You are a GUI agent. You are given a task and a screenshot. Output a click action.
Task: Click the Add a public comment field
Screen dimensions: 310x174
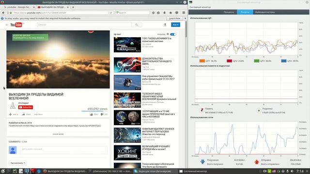(x=63, y=150)
